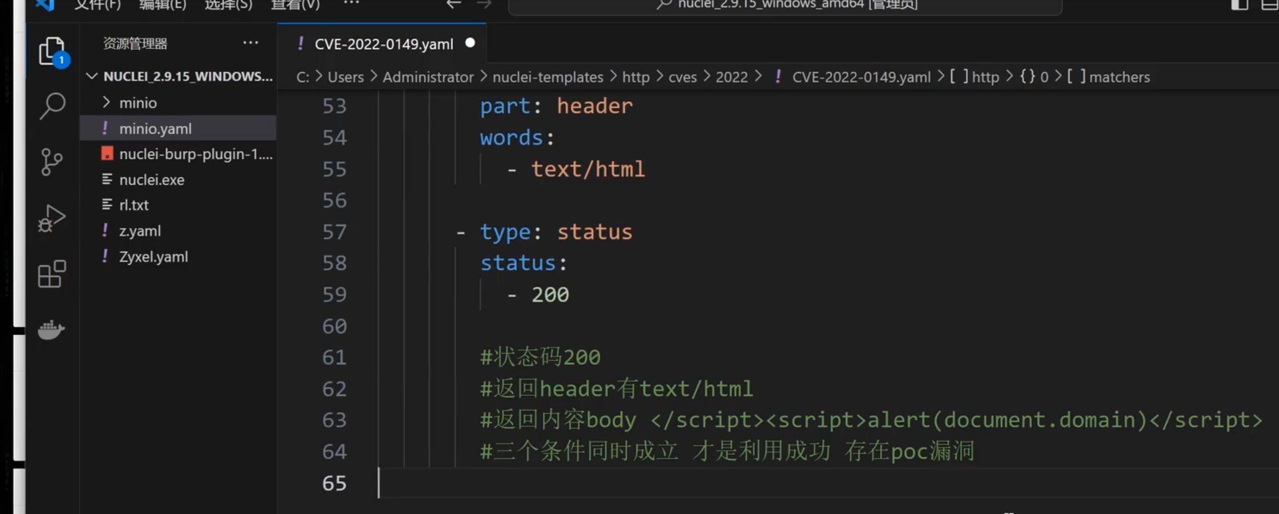This screenshot has height=514, width=1279.
Task: Open the Explorer view in activity bar
Action: coord(52,52)
